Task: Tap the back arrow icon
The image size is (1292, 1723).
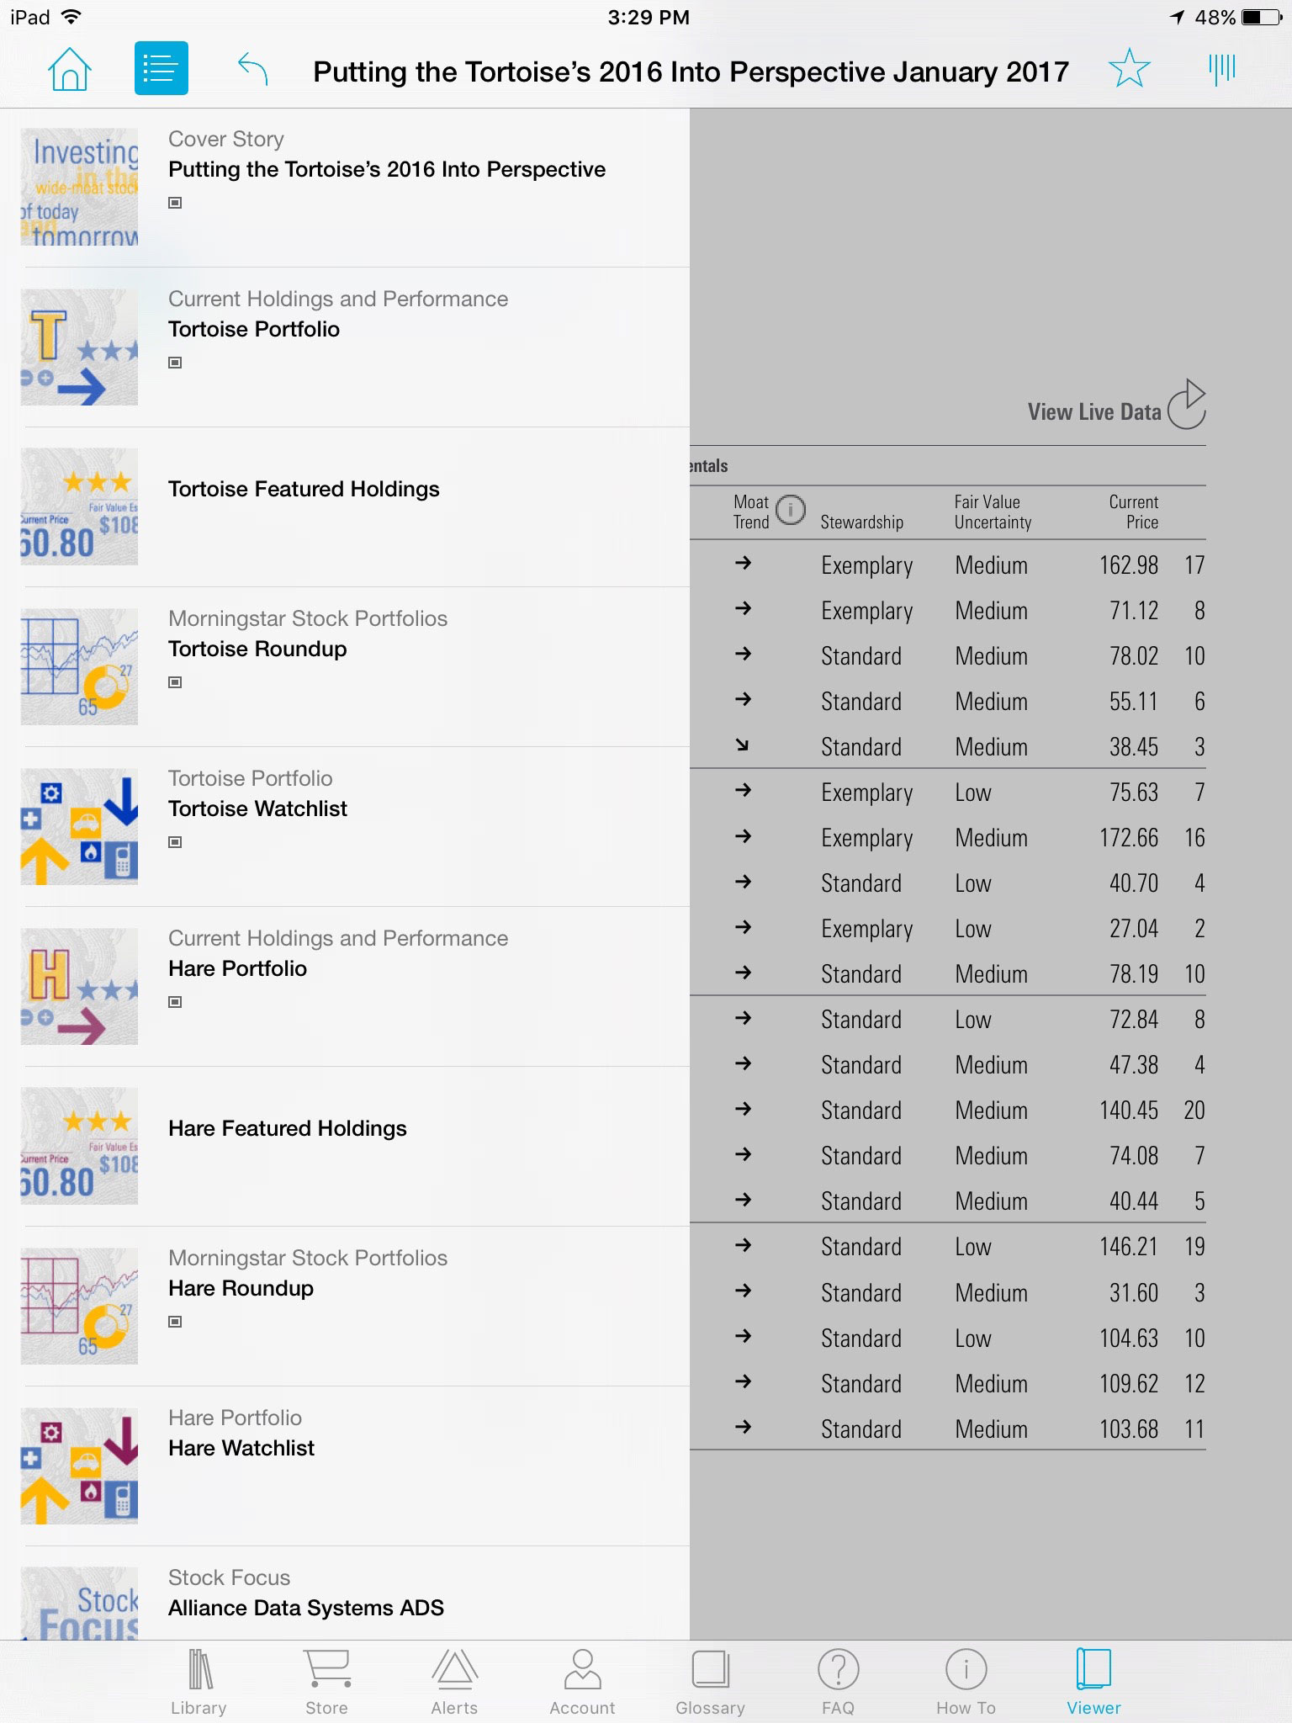Action: coord(252,68)
